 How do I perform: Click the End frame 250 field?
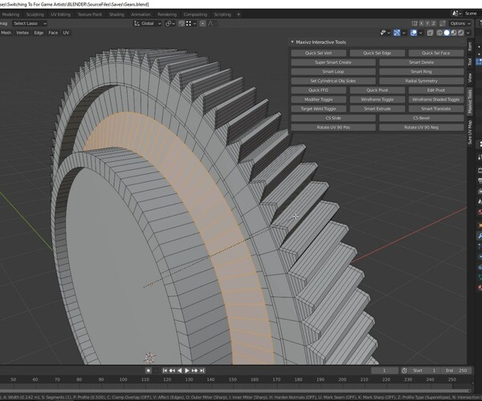[x=456, y=371]
